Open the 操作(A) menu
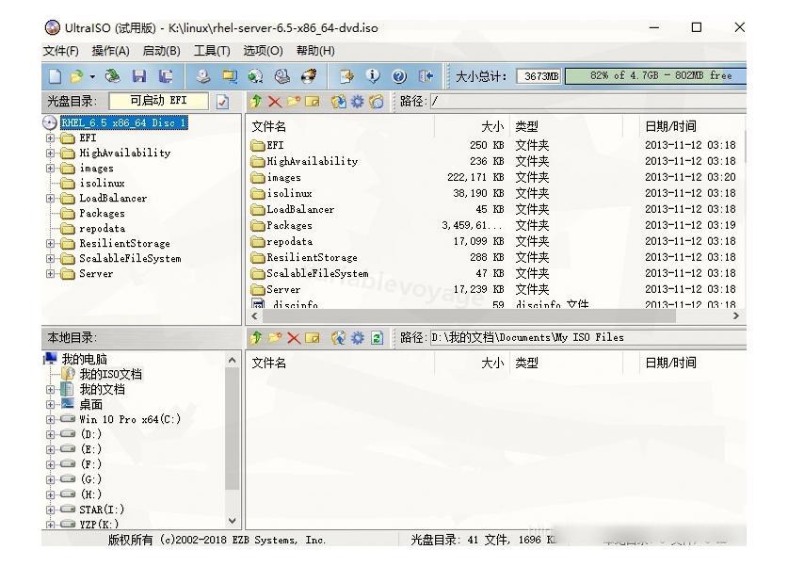Screen dimensions: 788x566 tap(110, 51)
